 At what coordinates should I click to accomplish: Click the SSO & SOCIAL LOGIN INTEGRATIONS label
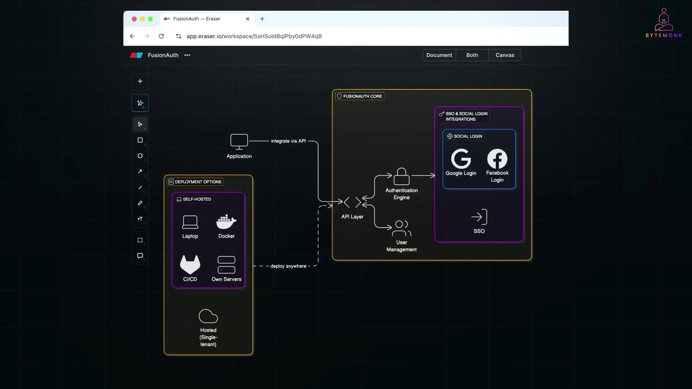463,116
